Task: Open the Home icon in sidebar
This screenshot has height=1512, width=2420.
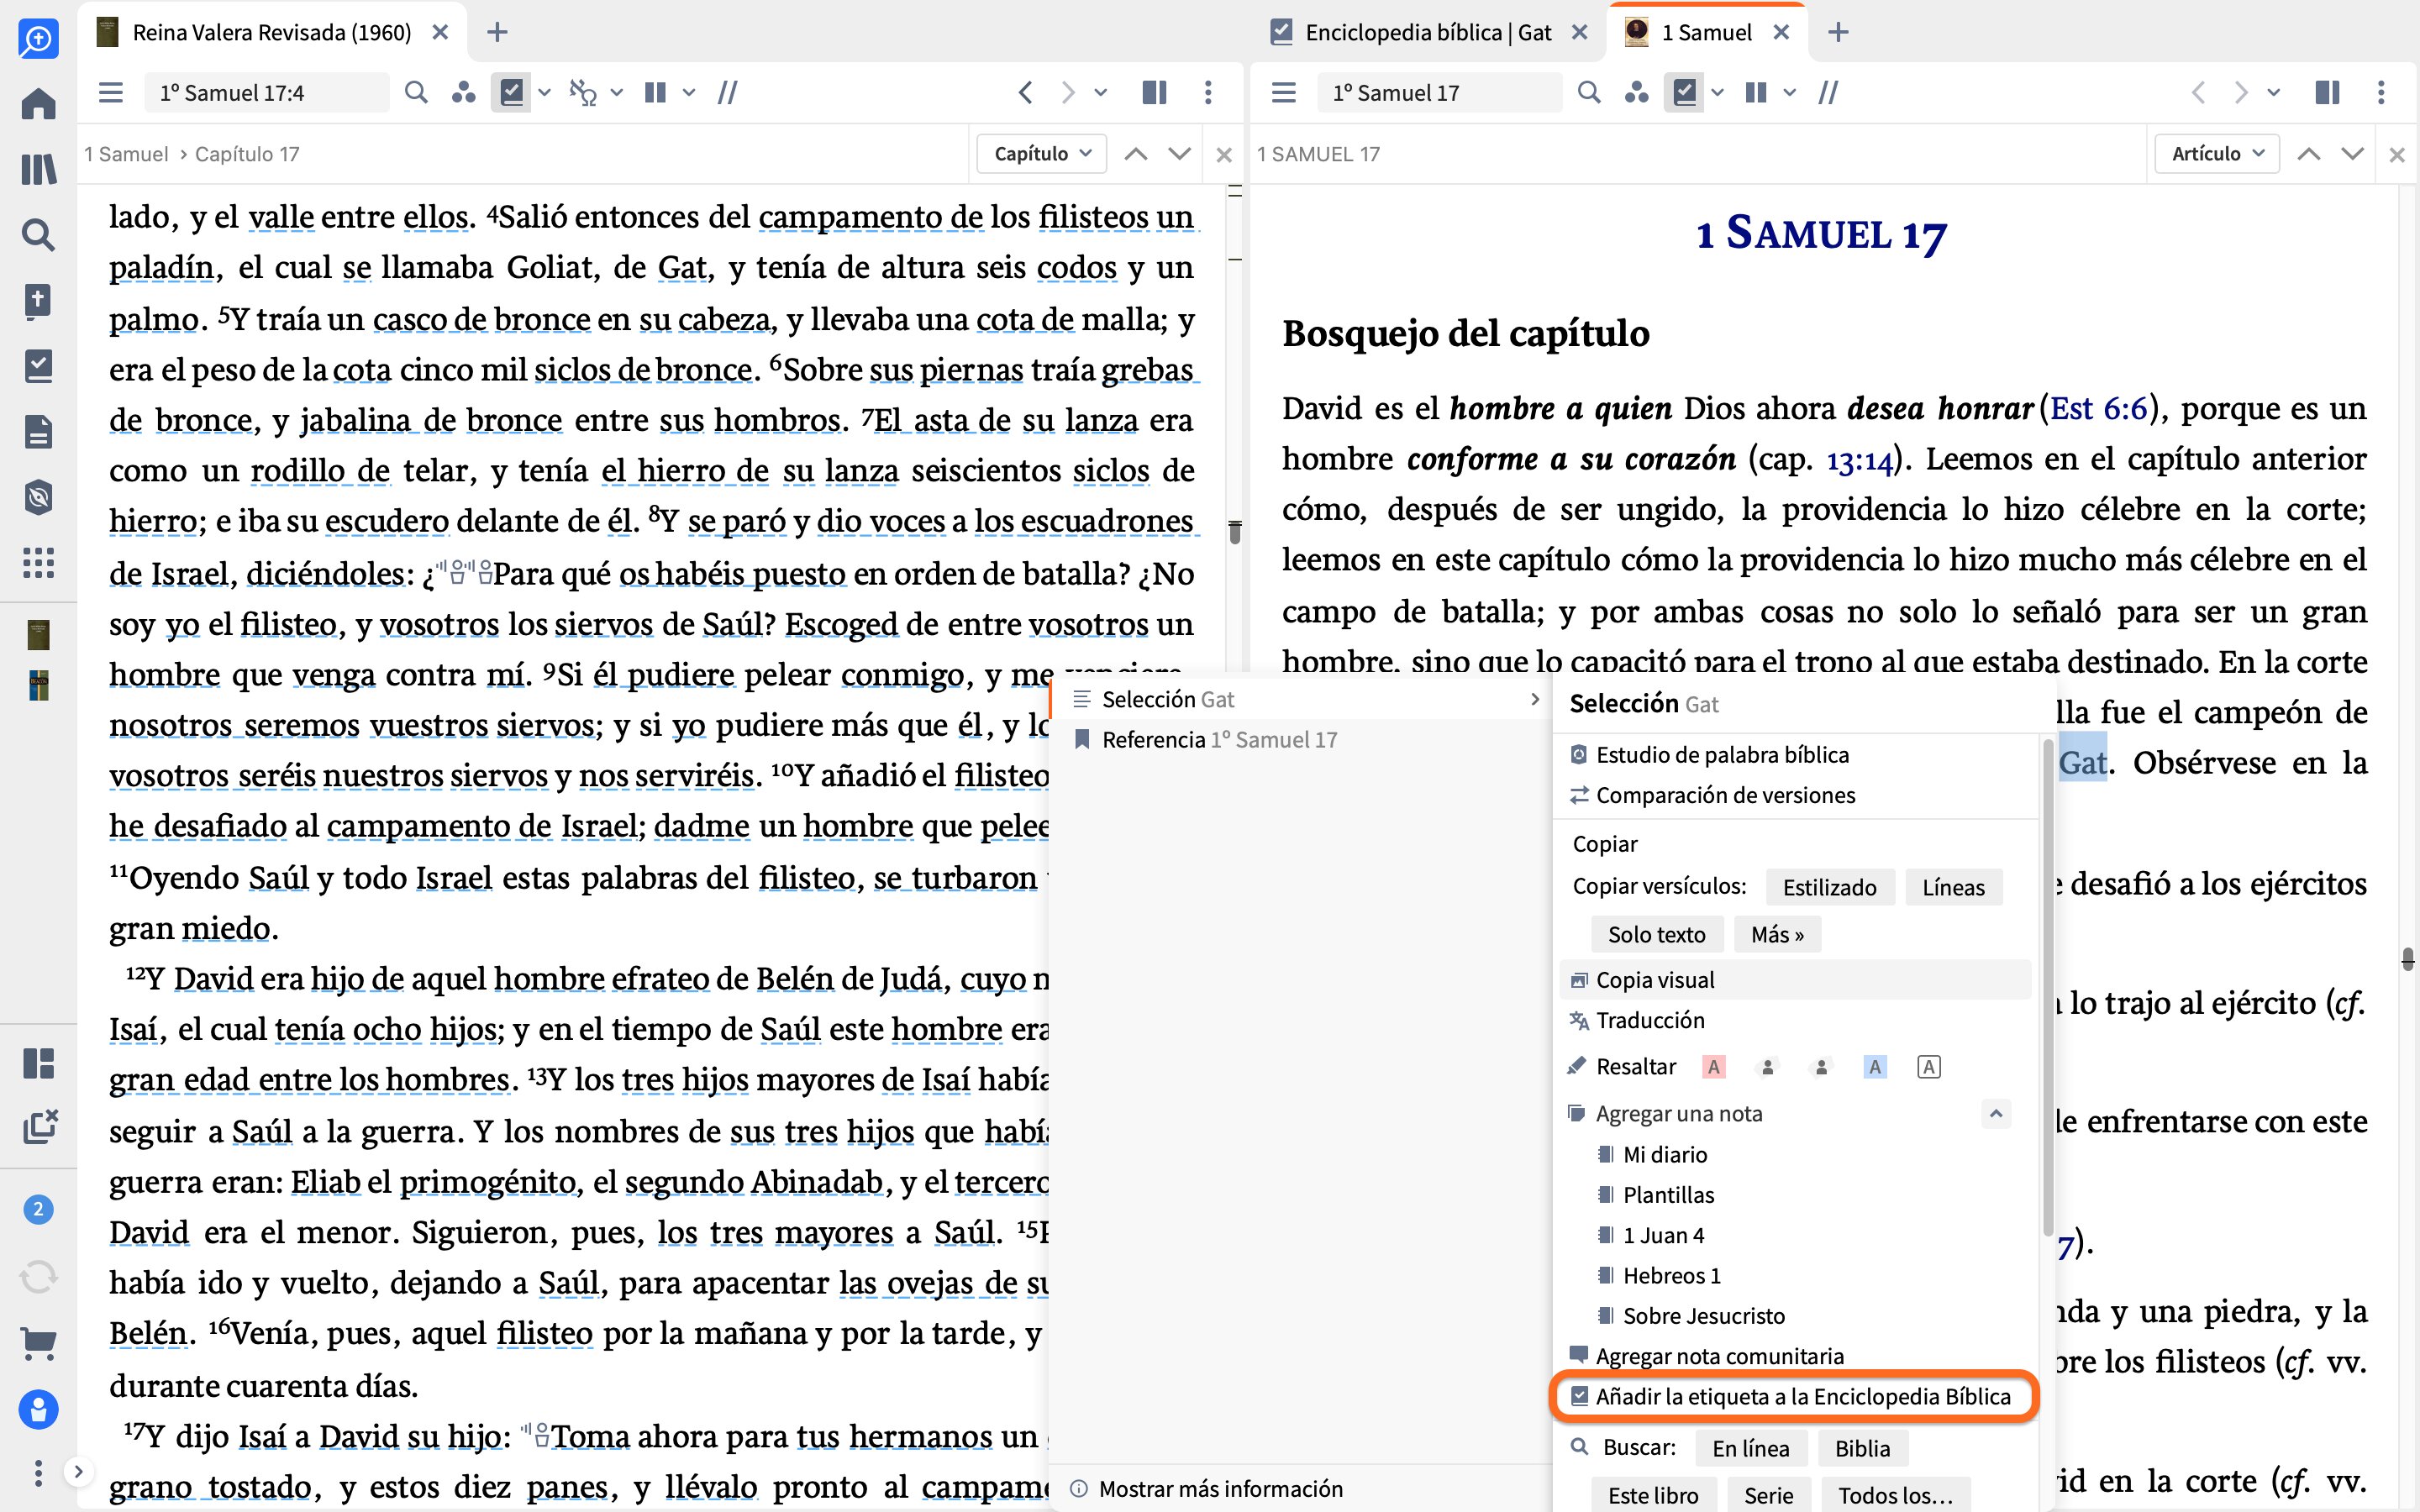Action: pyautogui.click(x=38, y=103)
